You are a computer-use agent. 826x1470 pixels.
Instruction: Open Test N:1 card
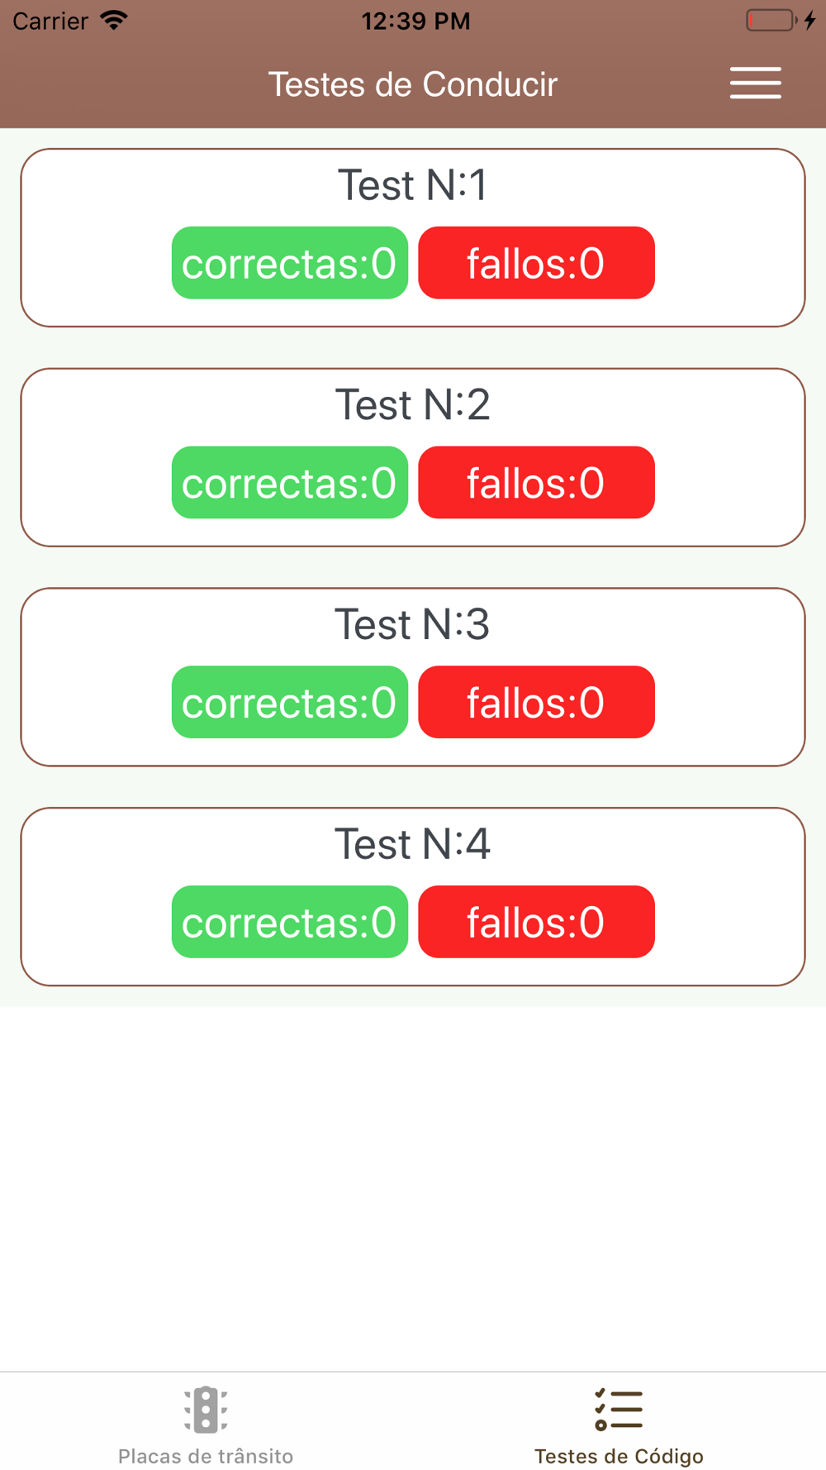413,238
